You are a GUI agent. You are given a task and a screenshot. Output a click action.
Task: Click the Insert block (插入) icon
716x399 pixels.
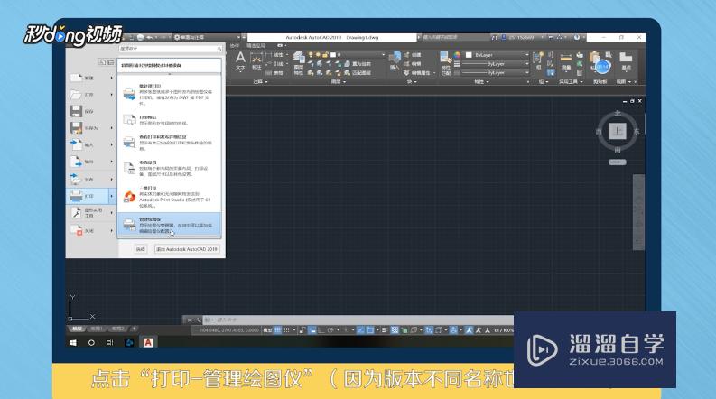coord(394,60)
